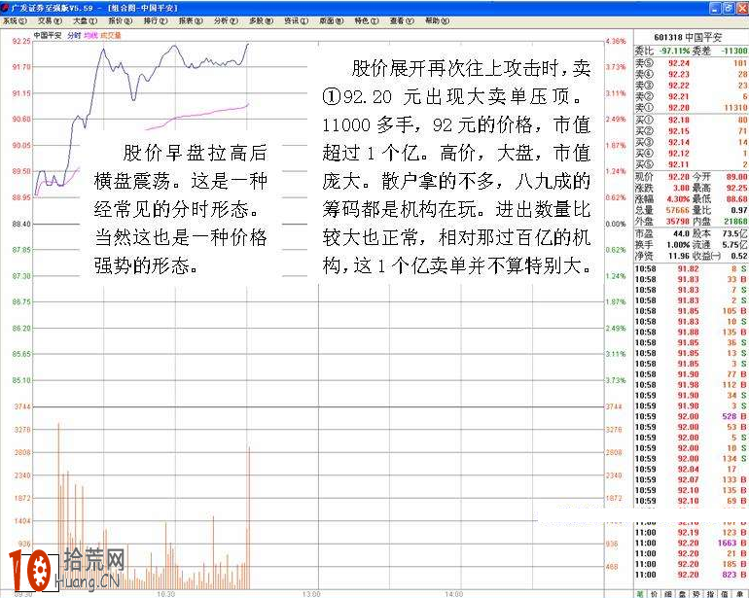Select the 卖③ row at 92.22
The image size is (749, 598).
tap(692, 85)
